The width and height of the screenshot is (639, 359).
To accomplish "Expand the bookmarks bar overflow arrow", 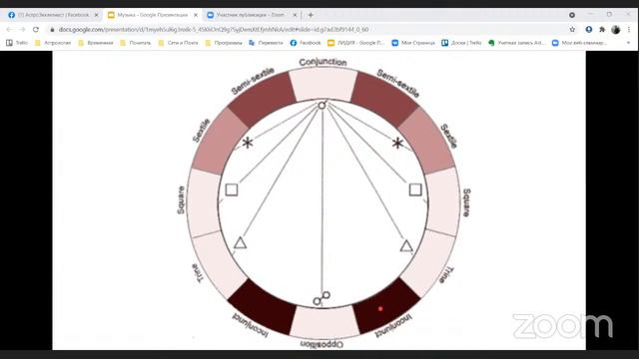I will (628, 43).
